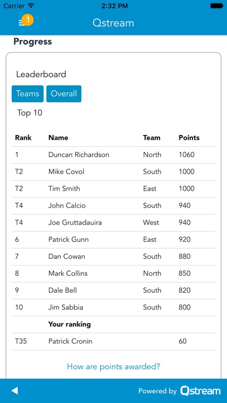
Task: Open the hamburger menu icon
Action: pyautogui.click(x=21, y=23)
